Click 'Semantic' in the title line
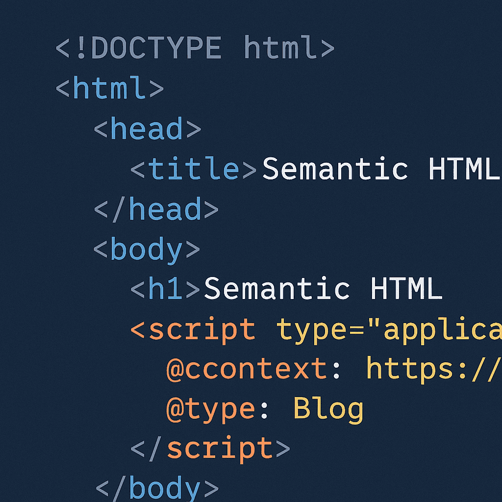This screenshot has height=502, width=502. 335,169
